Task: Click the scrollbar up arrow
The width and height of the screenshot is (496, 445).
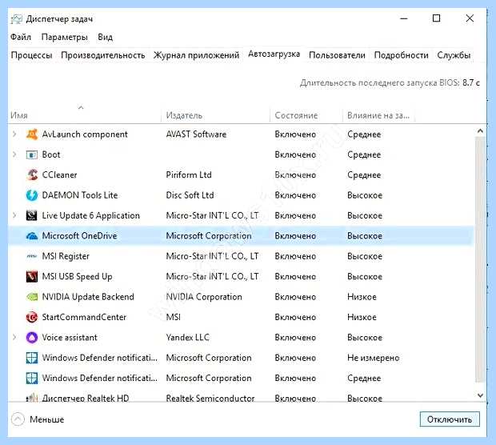Action: click(x=480, y=130)
